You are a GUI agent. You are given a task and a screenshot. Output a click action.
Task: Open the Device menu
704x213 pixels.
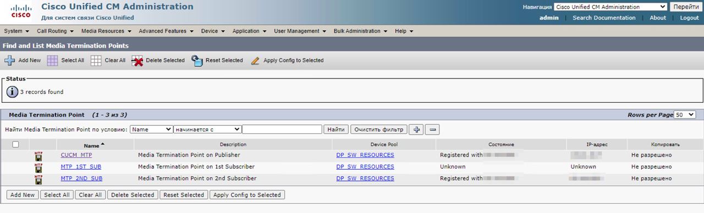213,31
